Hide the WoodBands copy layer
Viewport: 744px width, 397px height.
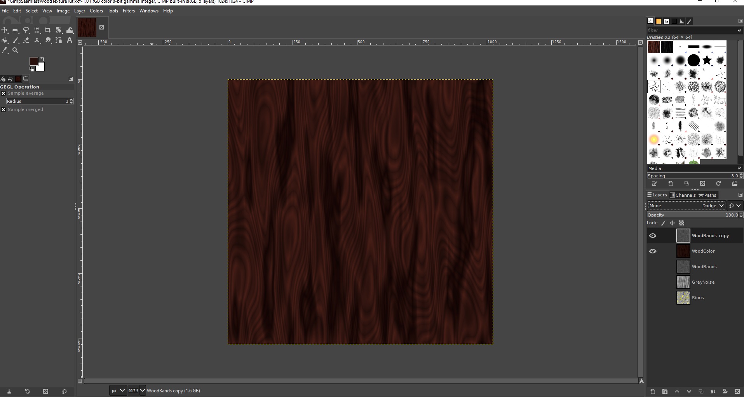pos(653,236)
